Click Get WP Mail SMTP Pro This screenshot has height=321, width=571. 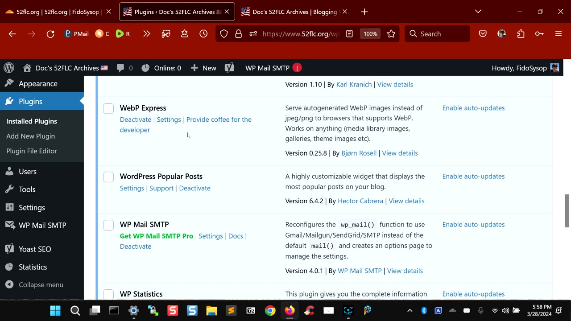click(157, 236)
